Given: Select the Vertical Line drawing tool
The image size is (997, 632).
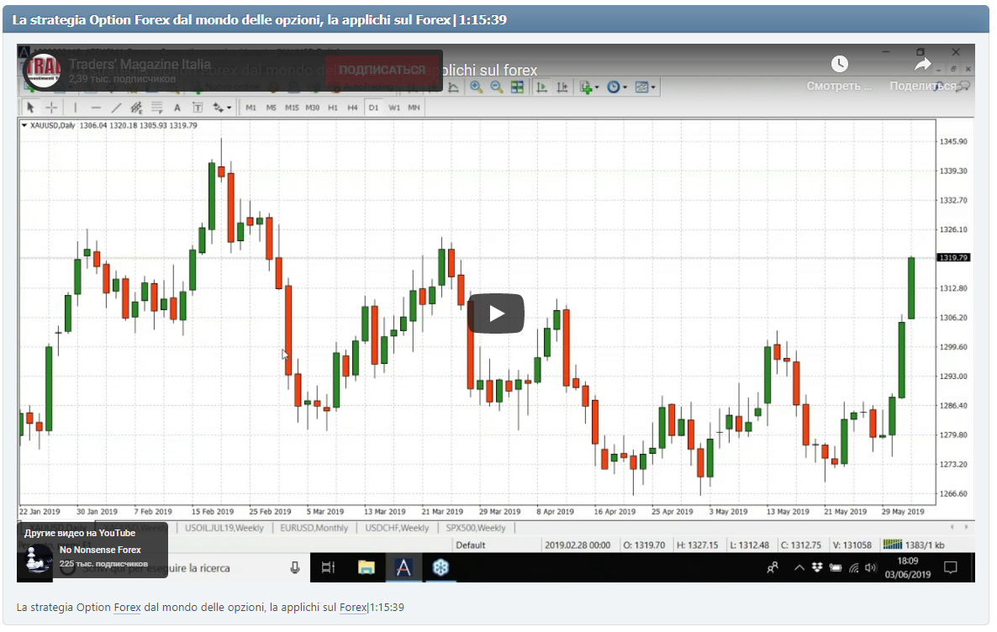Looking at the screenshot, I should click(76, 107).
